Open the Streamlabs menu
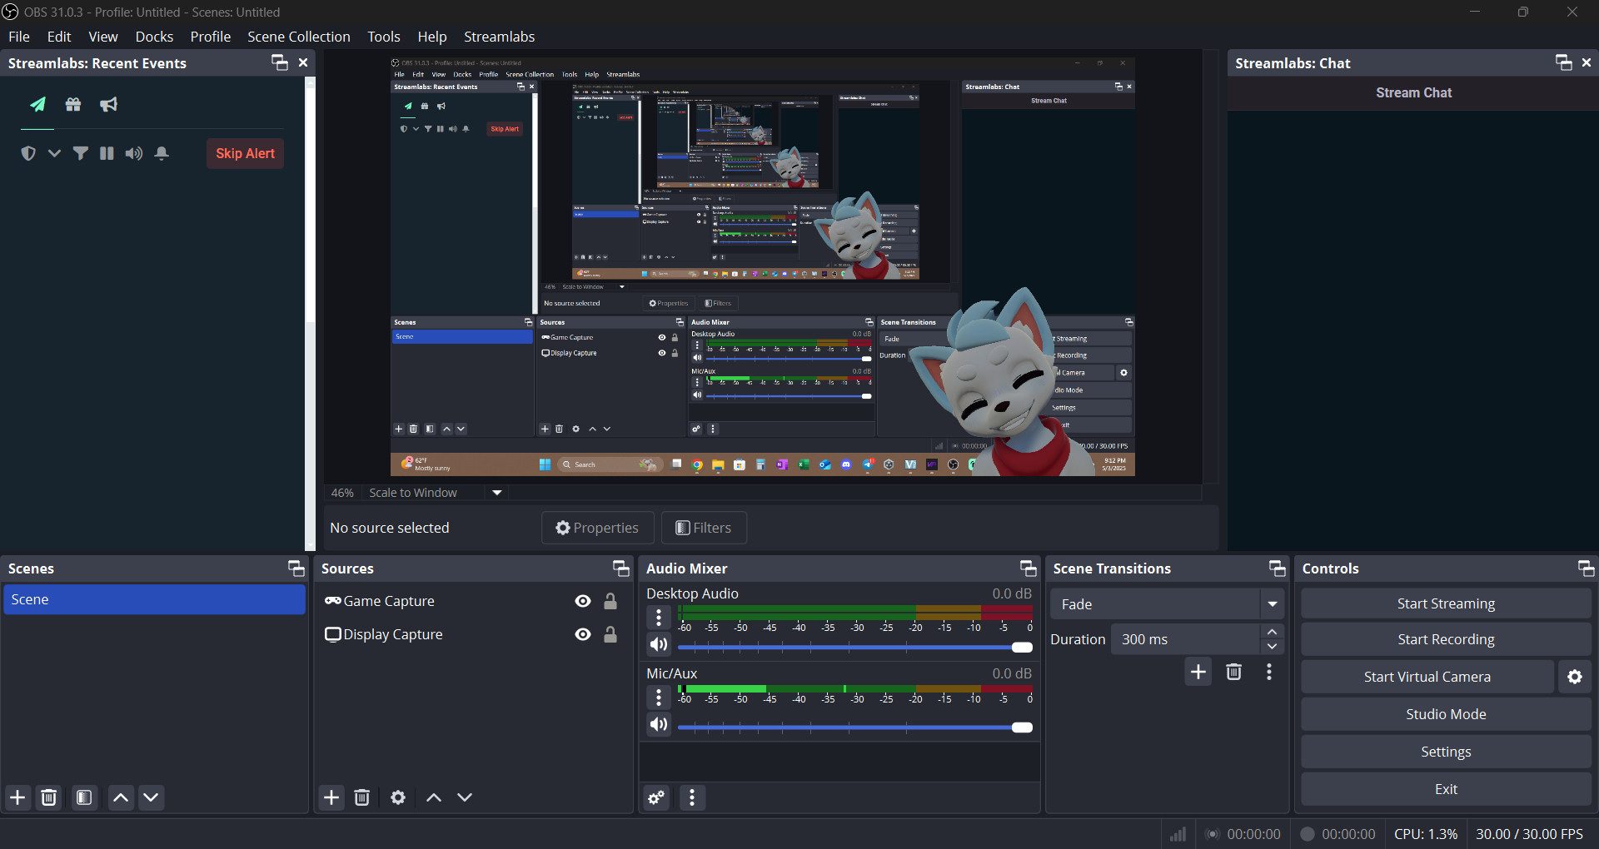 tap(499, 37)
